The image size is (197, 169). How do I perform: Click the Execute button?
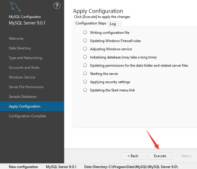(x=160, y=156)
